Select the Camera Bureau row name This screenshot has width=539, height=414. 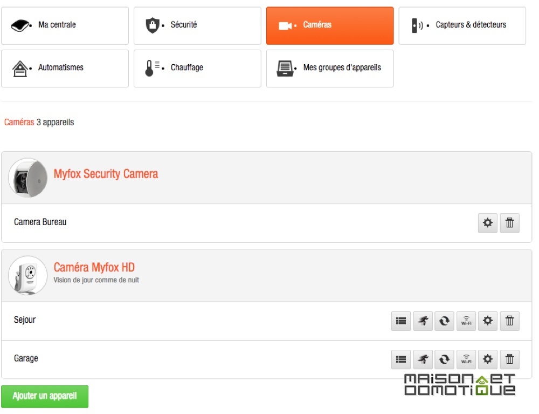pyautogui.click(x=40, y=222)
